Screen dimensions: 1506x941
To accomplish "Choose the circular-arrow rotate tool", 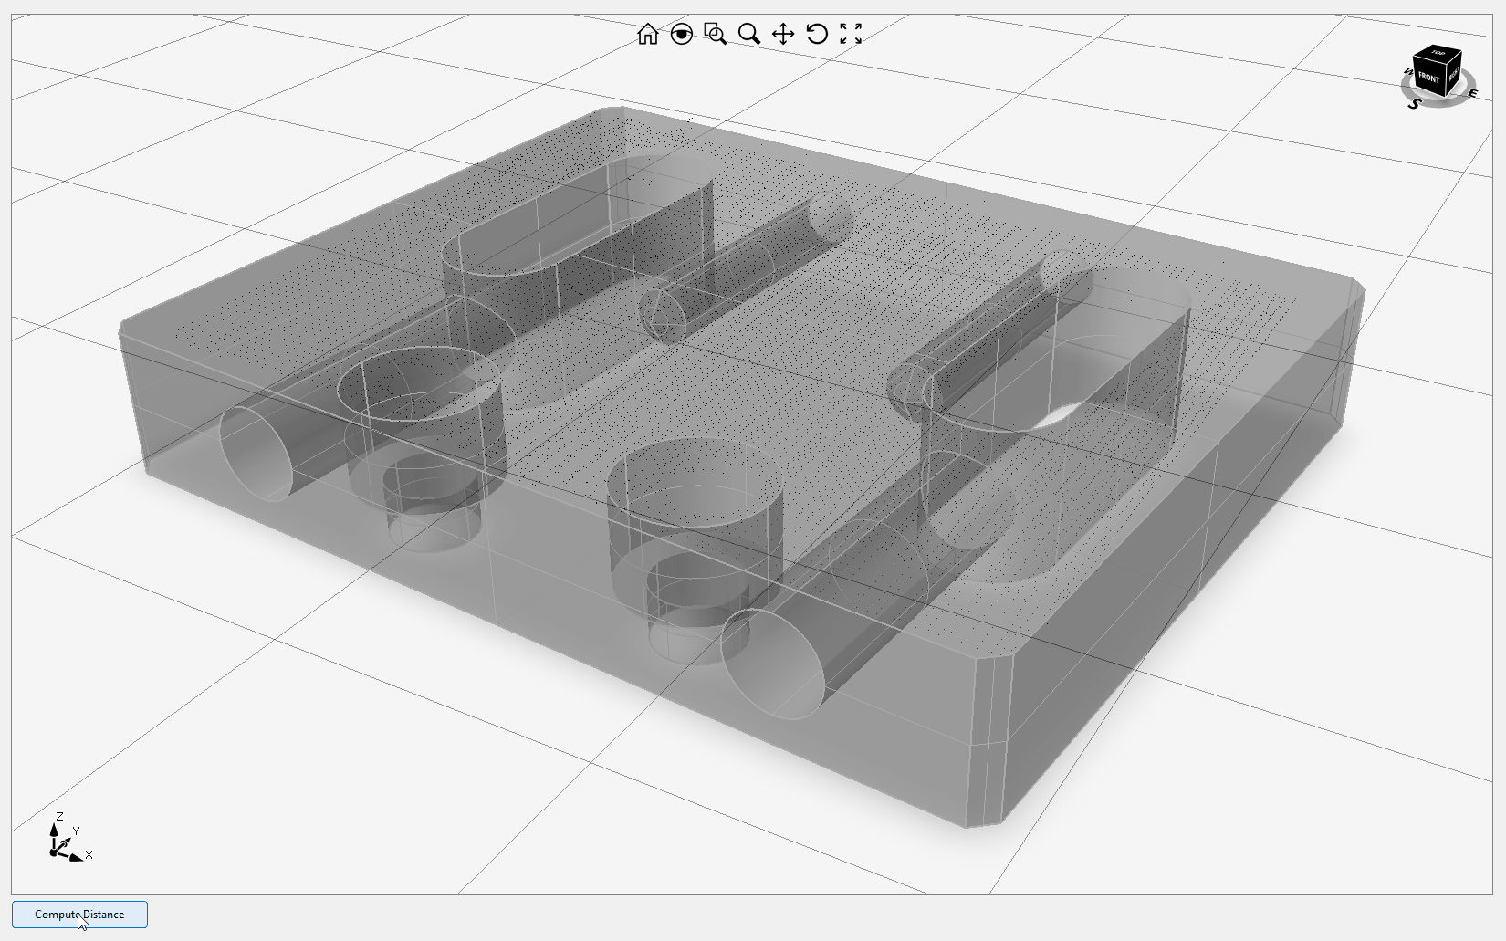I will [x=817, y=35].
